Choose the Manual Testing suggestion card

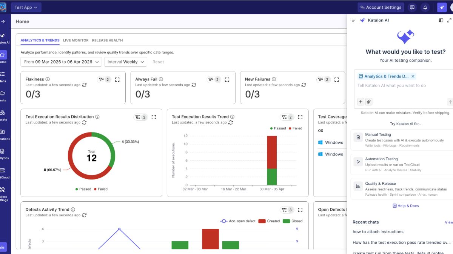pos(402,140)
